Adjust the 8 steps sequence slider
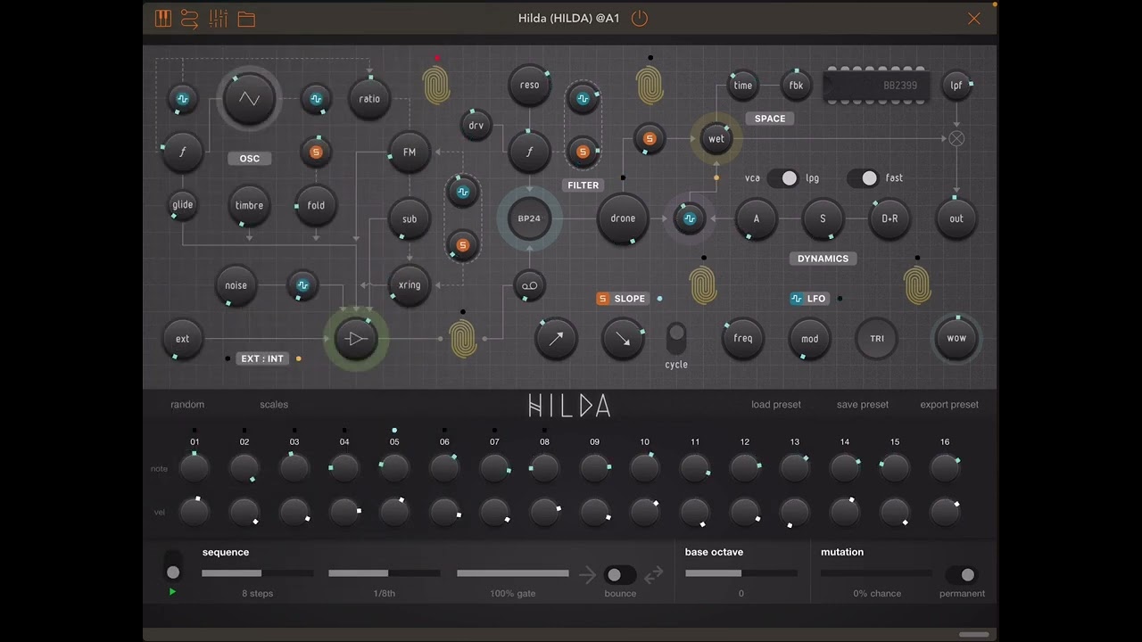1142x642 pixels. 258,573
